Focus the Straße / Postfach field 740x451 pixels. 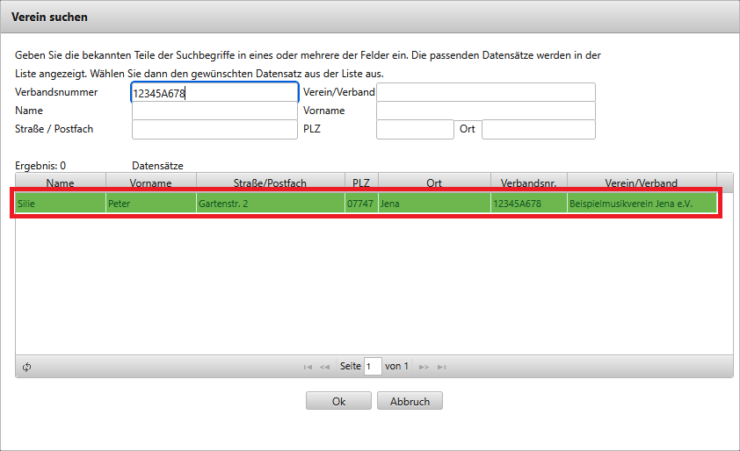coord(214,129)
